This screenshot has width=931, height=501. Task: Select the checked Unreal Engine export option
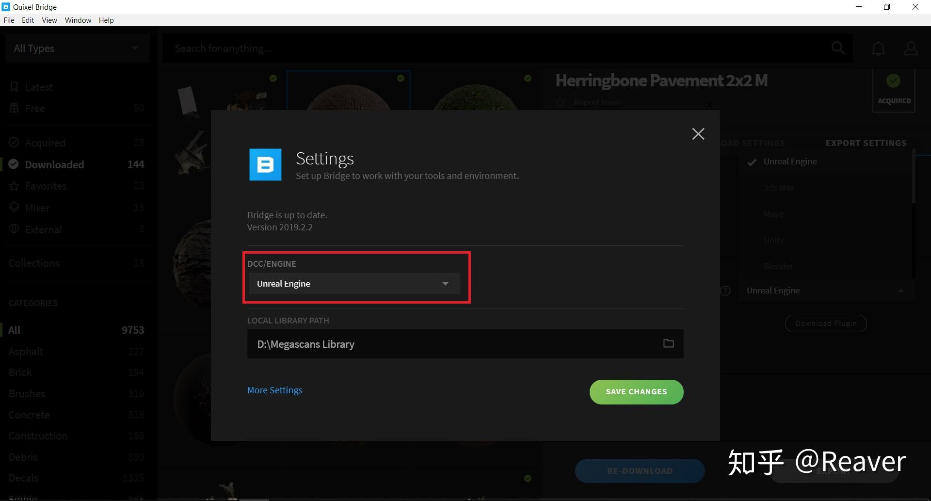[790, 162]
